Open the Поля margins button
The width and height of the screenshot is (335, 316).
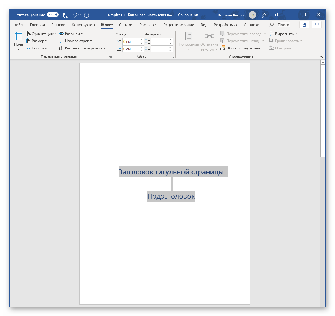(18, 41)
